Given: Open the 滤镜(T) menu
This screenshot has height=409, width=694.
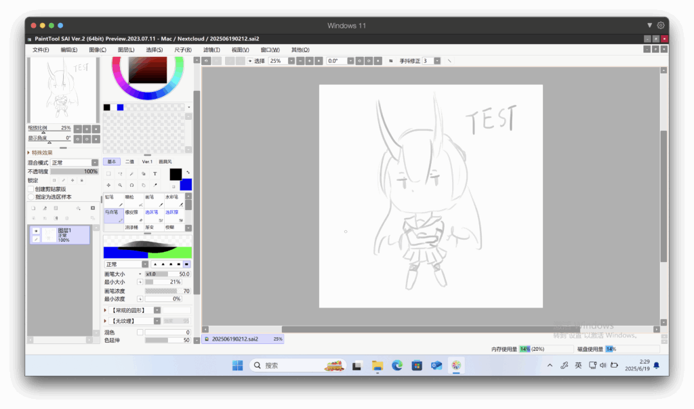Looking at the screenshot, I should click(211, 49).
